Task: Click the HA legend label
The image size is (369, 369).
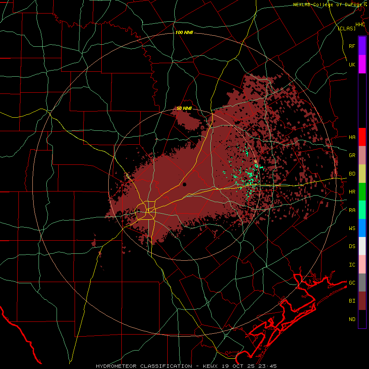Action: point(352,137)
